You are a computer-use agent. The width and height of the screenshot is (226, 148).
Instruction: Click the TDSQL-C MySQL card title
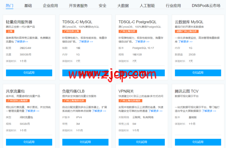pyautogui.click(x=77, y=22)
